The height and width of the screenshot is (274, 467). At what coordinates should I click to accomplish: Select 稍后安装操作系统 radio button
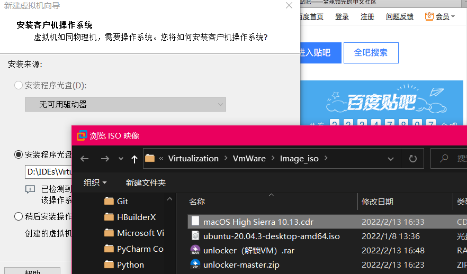19,216
